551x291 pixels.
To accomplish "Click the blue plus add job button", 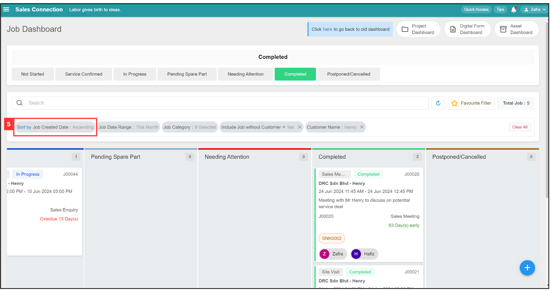I will tap(527, 268).
